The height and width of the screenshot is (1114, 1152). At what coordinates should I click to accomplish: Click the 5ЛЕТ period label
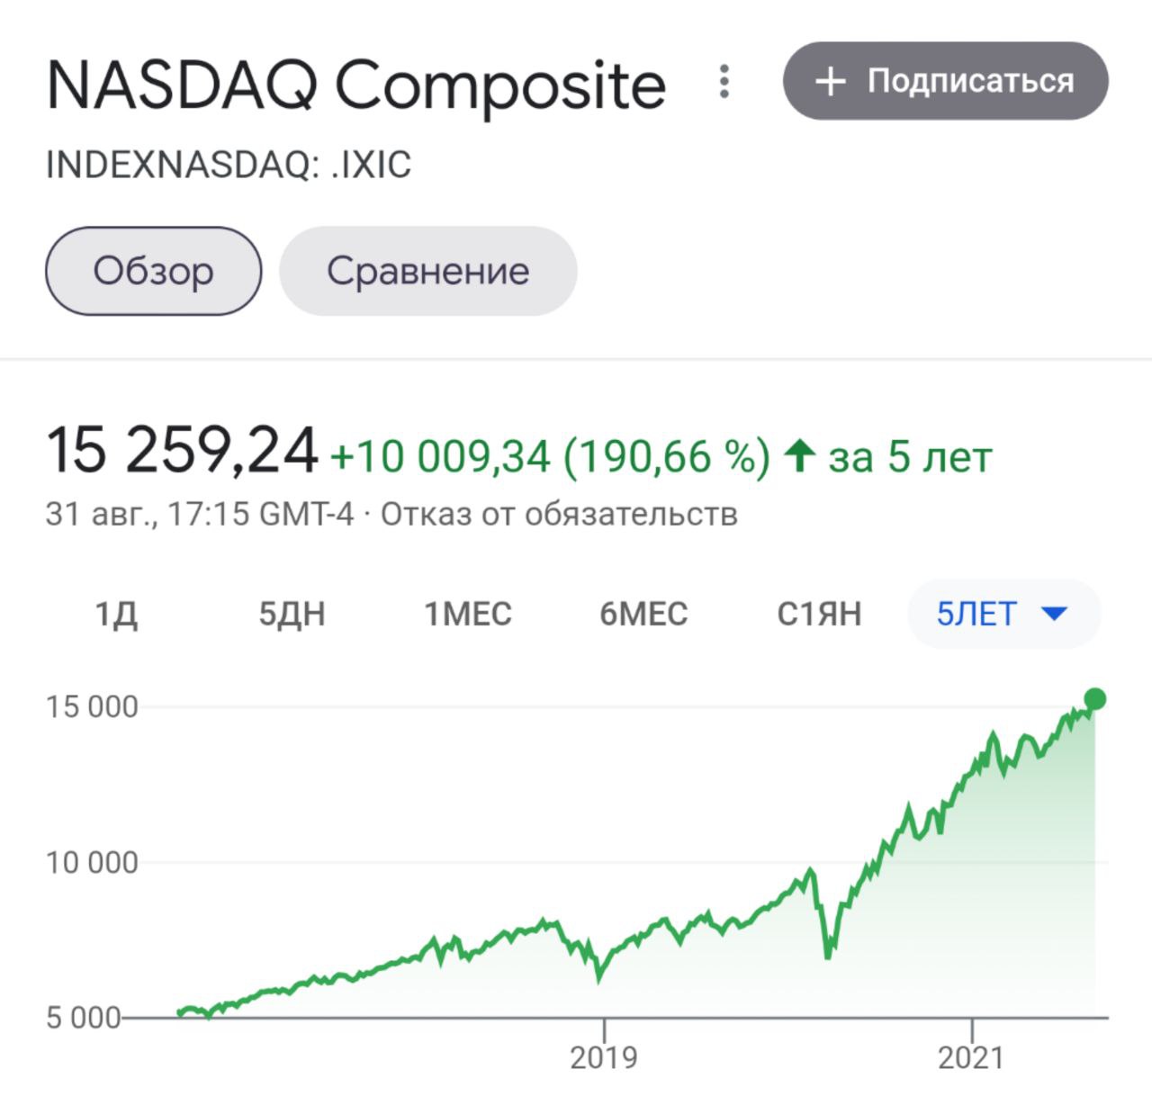[x=976, y=615]
